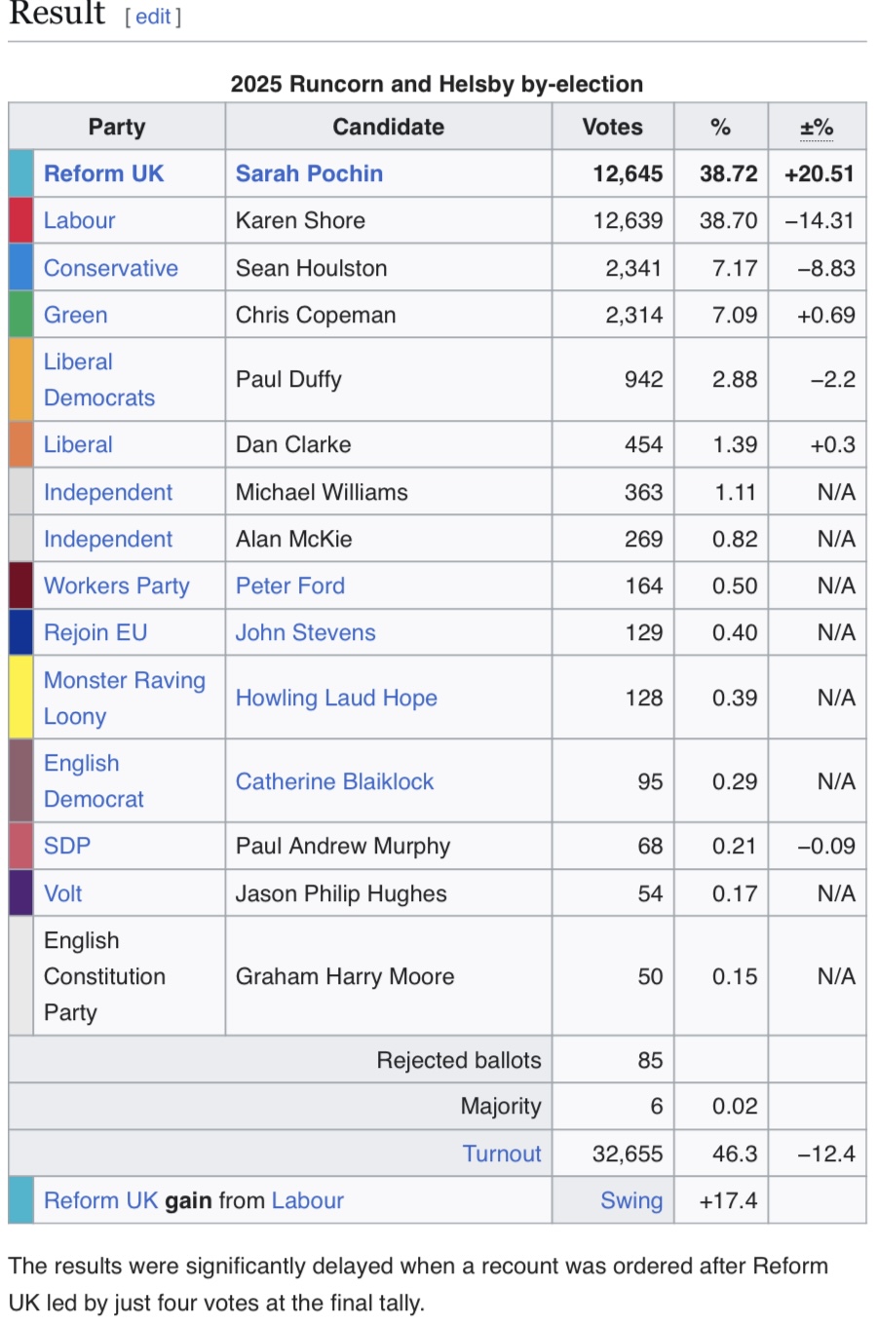Open Howling Laud Hope page
Screen dimensions: 877x1325
pos(336,698)
